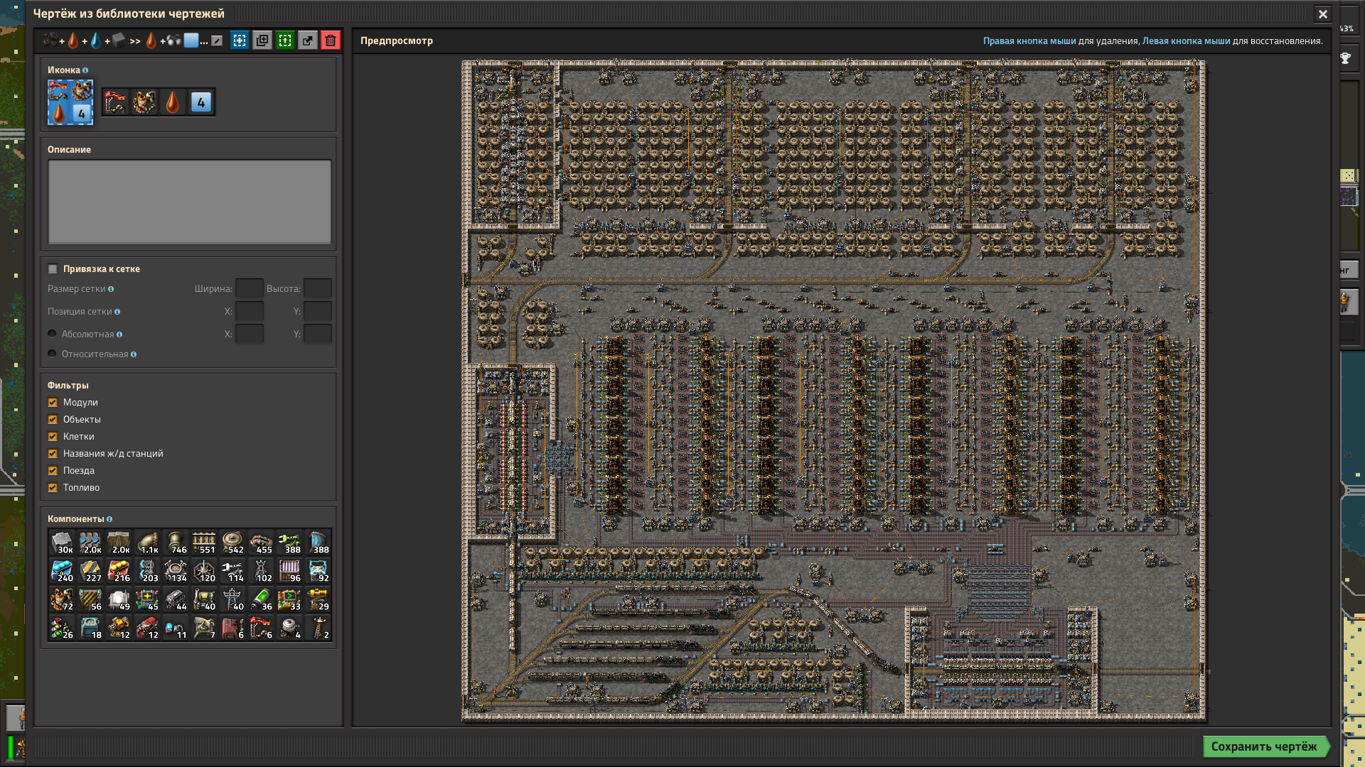Image resolution: width=1365 pixels, height=767 pixels.
Task: Click the blue select-new-contents button
Action: (x=240, y=41)
